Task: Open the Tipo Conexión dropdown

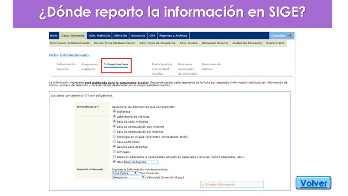Action: click(125, 173)
